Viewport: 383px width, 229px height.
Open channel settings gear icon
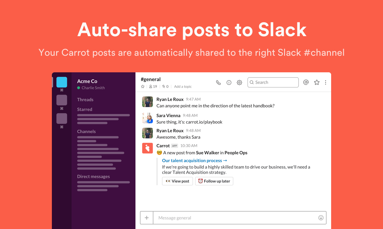point(239,83)
